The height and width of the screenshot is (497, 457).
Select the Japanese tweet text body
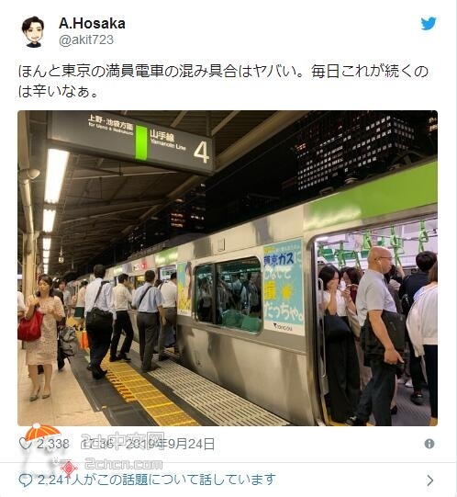(223, 81)
